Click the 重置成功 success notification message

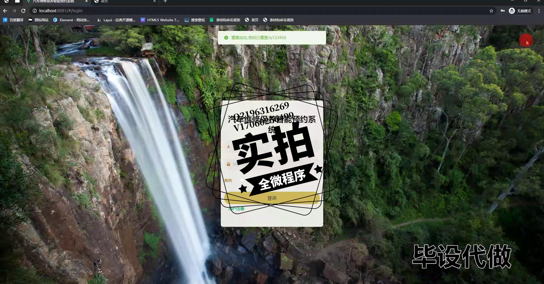point(272,38)
